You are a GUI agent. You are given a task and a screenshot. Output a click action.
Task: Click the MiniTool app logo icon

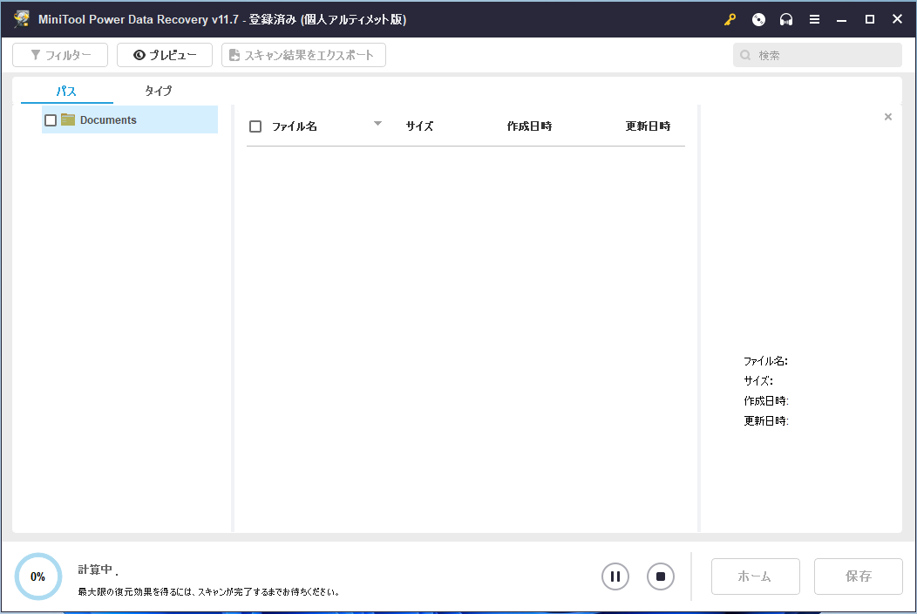[x=22, y=18]
